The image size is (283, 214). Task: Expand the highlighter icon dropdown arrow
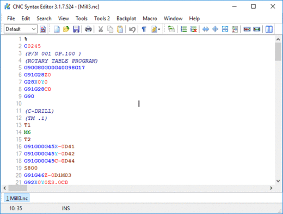point(159,29)
